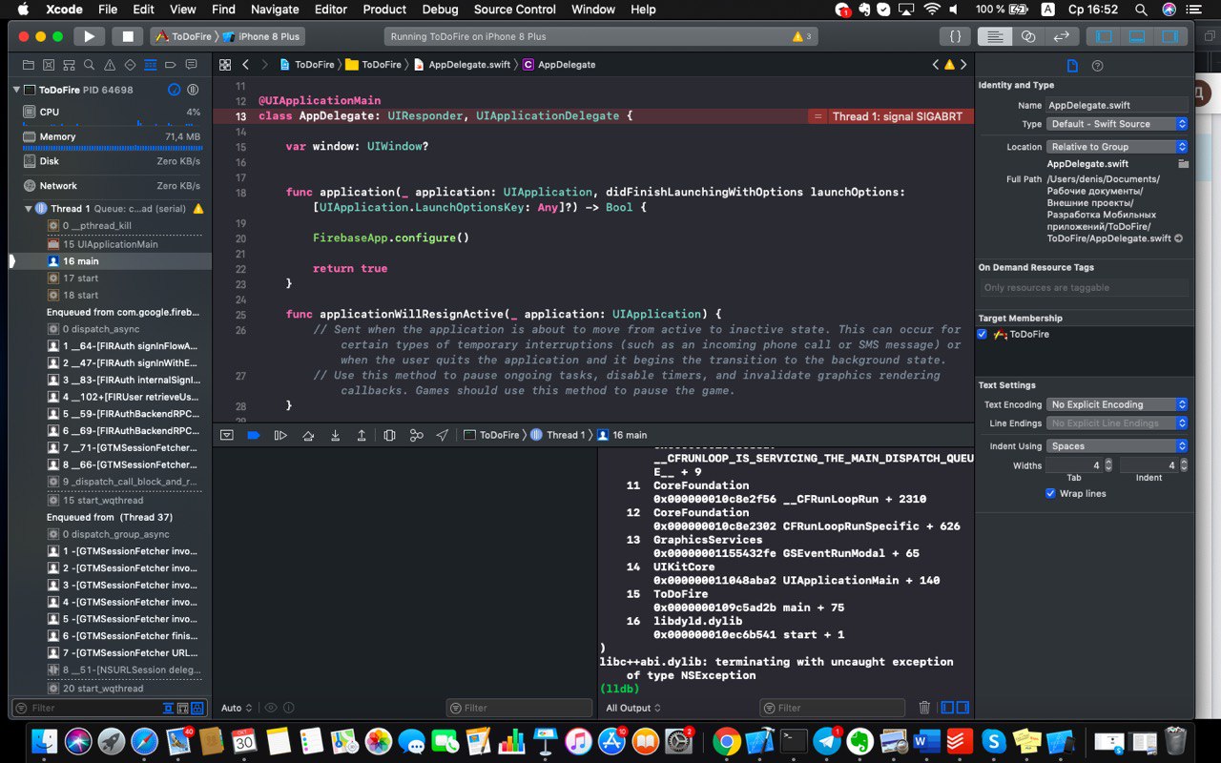Viewport: 1221px width, 763px height.
Task: Toggle the Inspectors panel visibility
Action: click(1169, 36)
